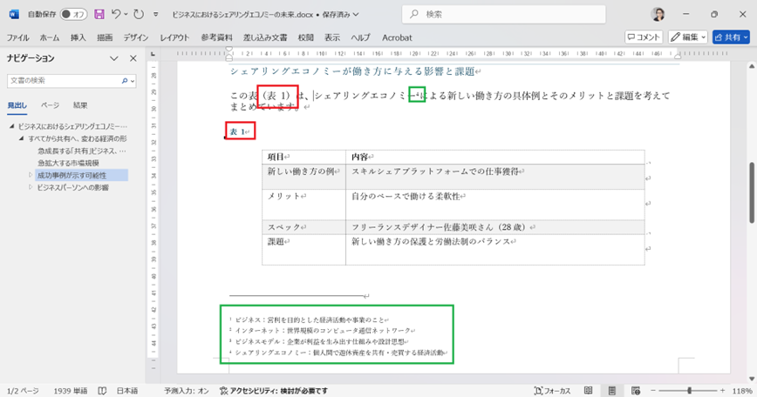Click the コメント button
Screen dimensions: 757x397
[643, 37]
